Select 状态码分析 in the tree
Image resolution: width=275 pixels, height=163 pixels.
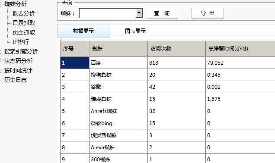point(18,61)
